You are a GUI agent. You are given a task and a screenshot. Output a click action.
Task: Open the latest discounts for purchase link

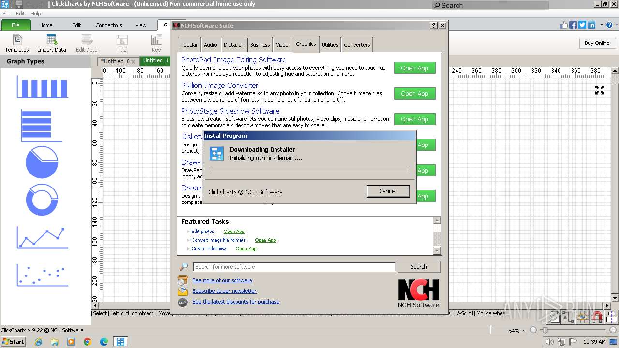(x=236, y=302)
